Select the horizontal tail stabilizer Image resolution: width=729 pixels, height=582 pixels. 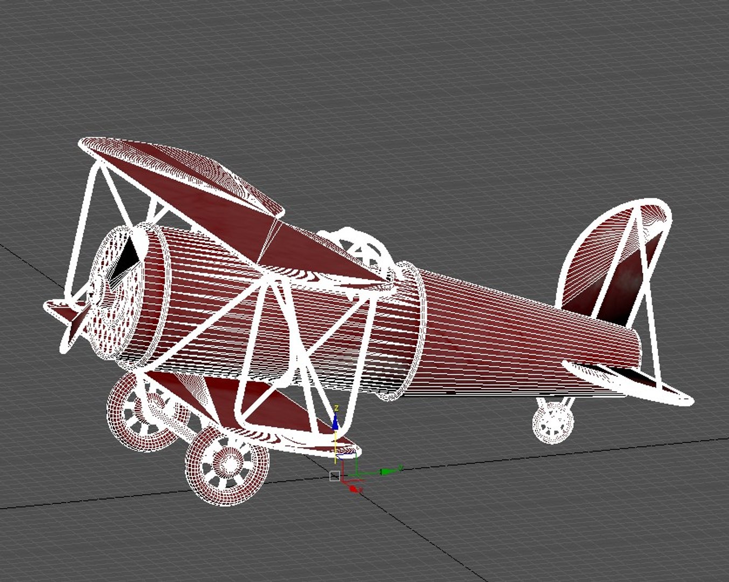point(628,383)
